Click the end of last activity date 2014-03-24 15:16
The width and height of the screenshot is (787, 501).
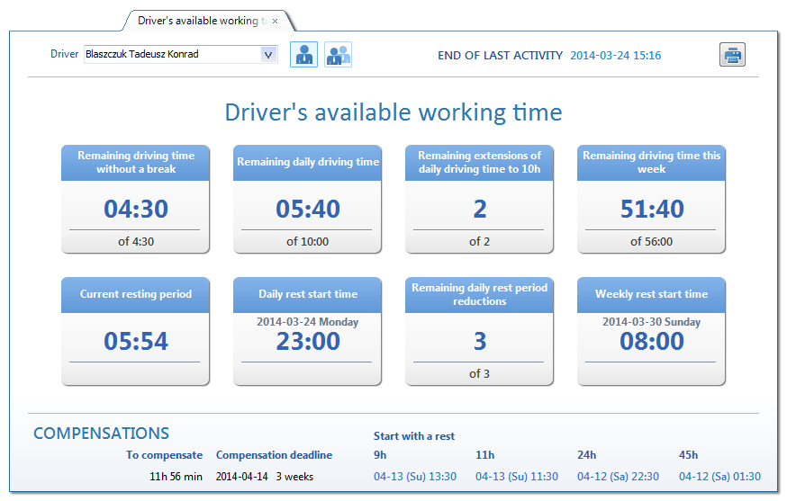[615, 55]
